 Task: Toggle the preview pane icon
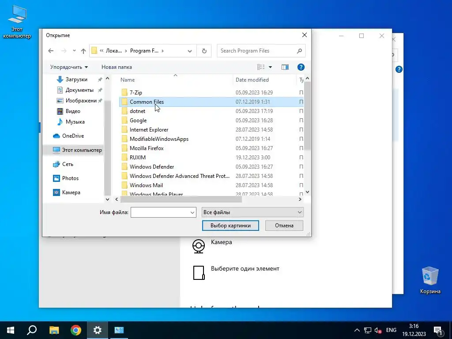(x=285, y=67)
